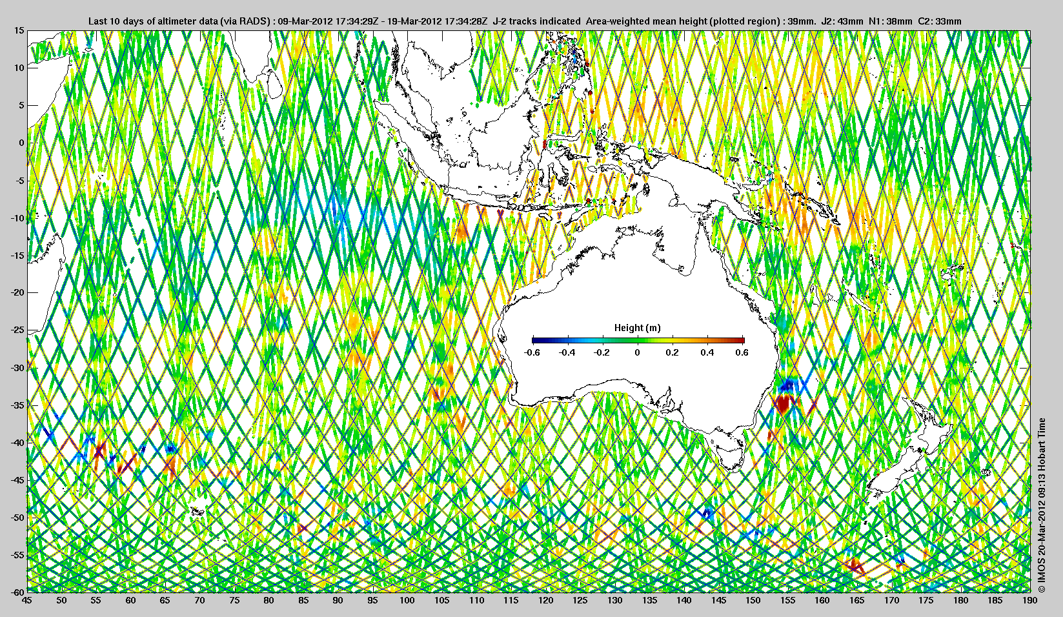Click the '19-Mar-2012 17:34:28Z' end date in title
Viewport: 1063px width, 617px height.
tap(438, 21)
